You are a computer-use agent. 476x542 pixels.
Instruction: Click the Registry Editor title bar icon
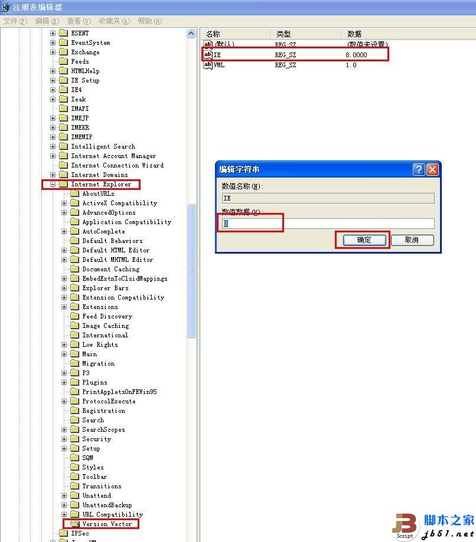click(x=6, y=7)
